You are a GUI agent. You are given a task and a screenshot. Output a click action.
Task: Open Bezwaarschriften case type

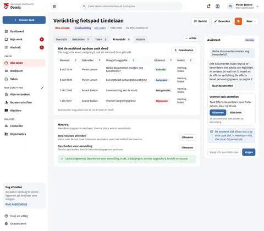click(x=24, y=102)
